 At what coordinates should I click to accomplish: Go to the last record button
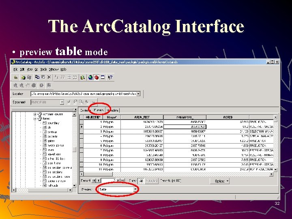tap(123, 180)
